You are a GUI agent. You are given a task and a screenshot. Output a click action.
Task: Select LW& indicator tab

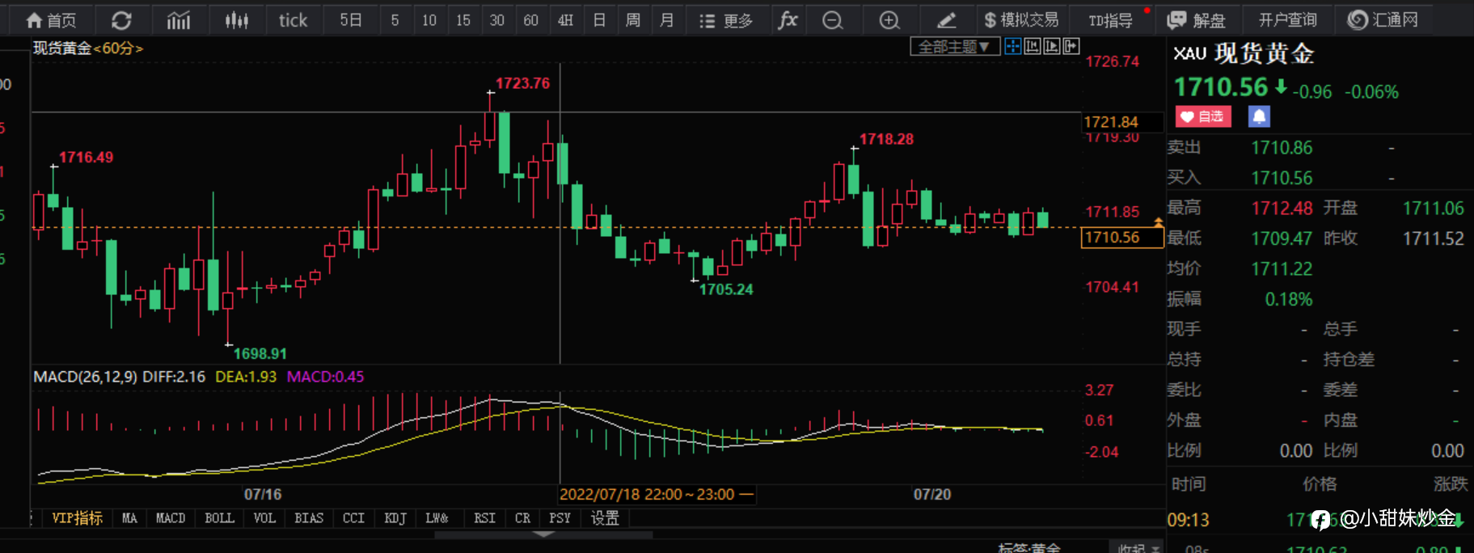(x=437, y=518)
